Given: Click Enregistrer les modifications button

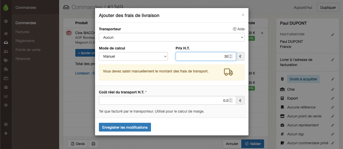Looking at the screenshot, I should [125, 127].
